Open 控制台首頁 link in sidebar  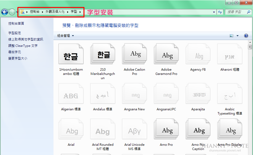(16, 23)
